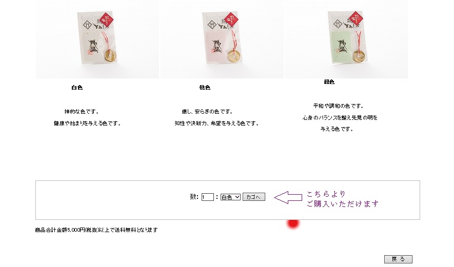This screenshot has width=454, height=267.
Task: Click the white charm product image
Action: click(x=97, y=39)
